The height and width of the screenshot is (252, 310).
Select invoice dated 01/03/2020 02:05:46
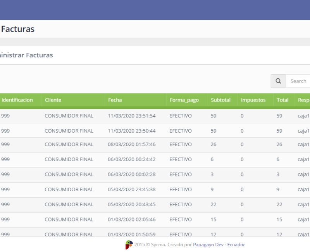click(x=132, y=220)
